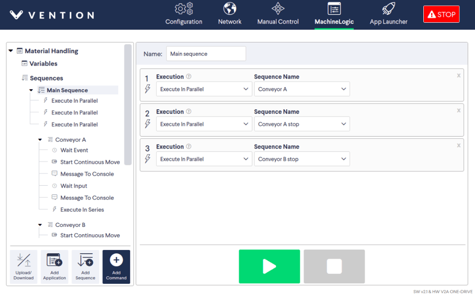The image size is (475, 297).
Task: Click the red STOP emergency button
Action: click(x=441, y=14)
